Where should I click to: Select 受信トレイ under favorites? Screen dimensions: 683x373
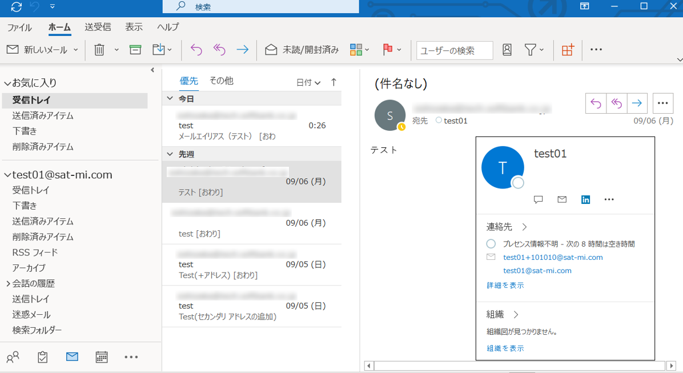(74, 100)
